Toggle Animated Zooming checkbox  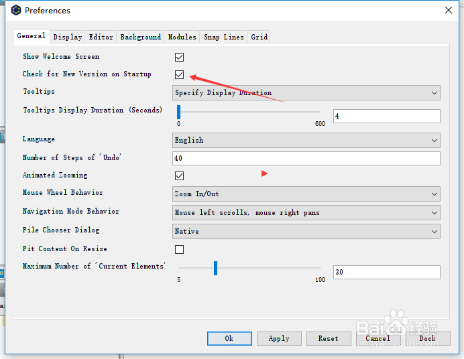(179, 175)
